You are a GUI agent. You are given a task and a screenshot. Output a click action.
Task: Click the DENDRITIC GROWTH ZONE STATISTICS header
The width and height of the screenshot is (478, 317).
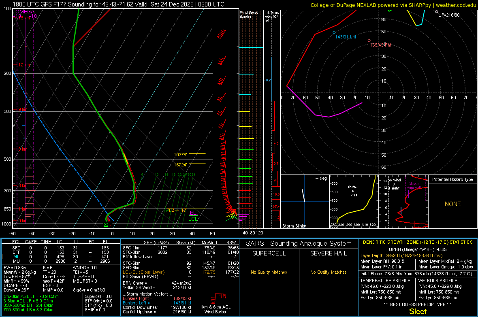(418, 243)
